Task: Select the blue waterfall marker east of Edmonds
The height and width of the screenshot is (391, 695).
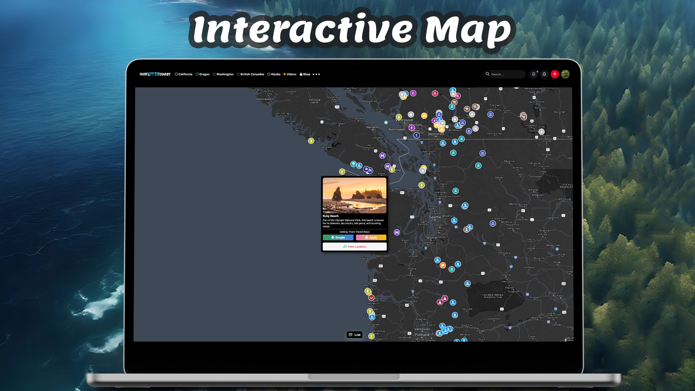Action: [465, 206]
